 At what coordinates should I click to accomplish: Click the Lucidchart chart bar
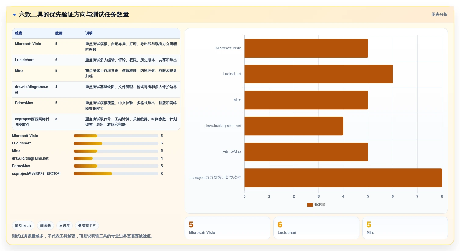[x=319, y=74]
